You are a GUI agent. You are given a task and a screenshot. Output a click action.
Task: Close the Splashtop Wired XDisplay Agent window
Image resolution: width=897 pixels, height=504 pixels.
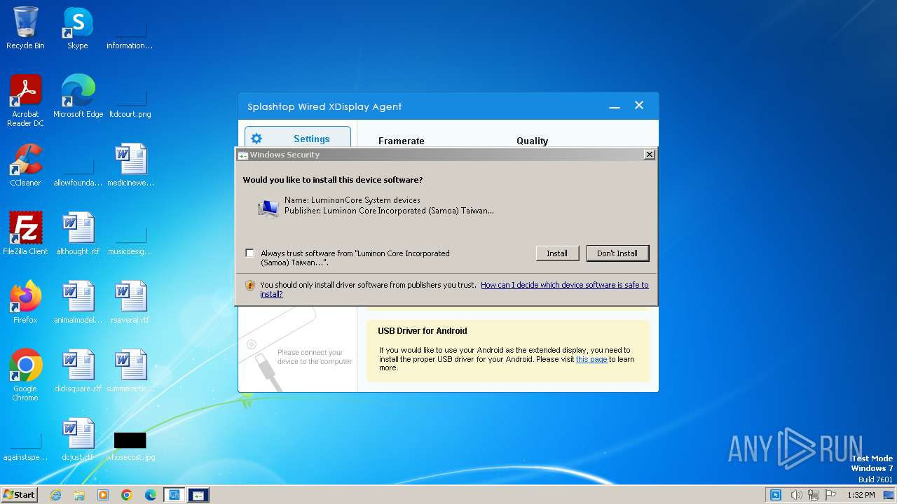coord(639,106)
